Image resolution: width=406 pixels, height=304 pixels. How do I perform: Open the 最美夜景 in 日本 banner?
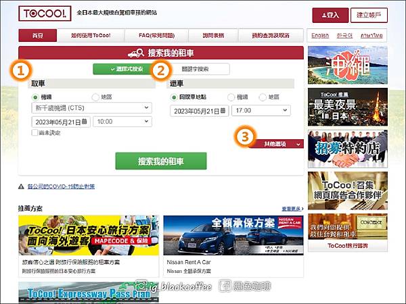click(x=348, y=107)
